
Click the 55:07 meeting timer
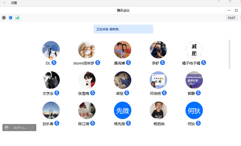coord(232,18)
